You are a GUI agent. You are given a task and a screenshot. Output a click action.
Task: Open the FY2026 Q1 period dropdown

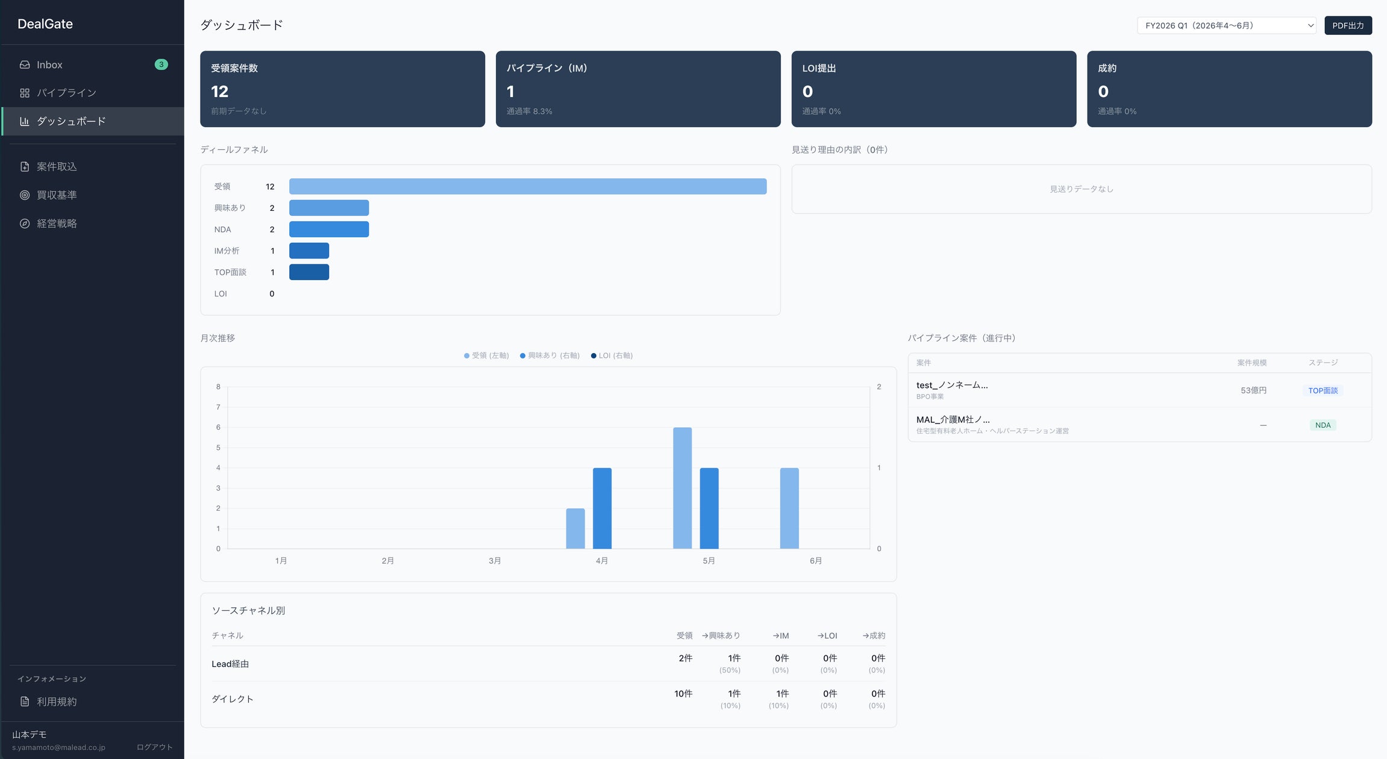[x=1226, y=25]
